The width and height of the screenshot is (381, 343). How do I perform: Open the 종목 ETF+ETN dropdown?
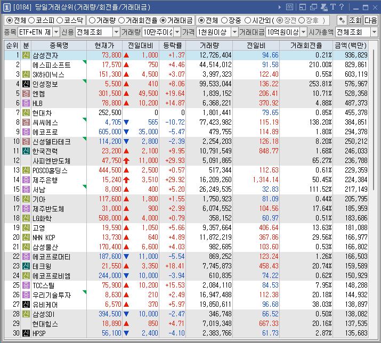click(56, 32)
